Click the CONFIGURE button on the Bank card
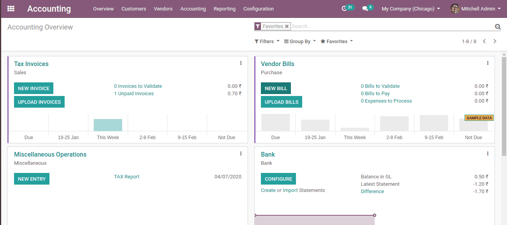507x225 pixels. click(278, 179)
